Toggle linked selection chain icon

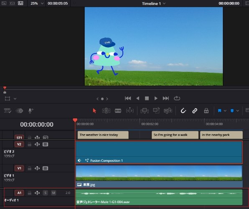(195, 111)
